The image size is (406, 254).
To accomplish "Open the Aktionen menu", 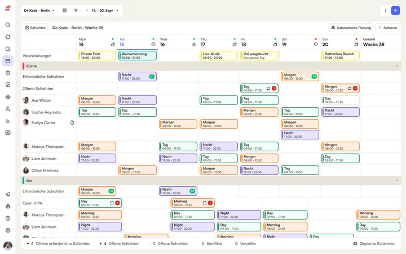I will tap(387, 28).
